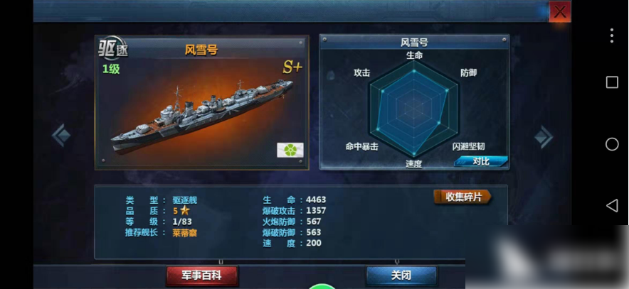Viewport: 629px width, 289px height.
Task: Click the blue 关闭 button
Action: pyautogui.click(x=401, y=276)
